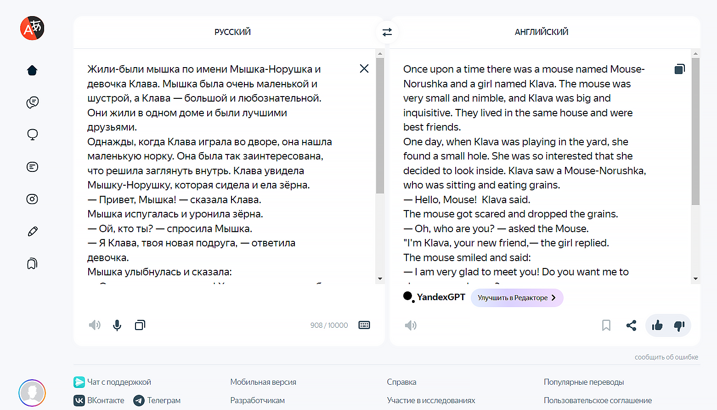Start voice input with microphone
The height and width of the screenshot is (410, 717).
(117, 325)
